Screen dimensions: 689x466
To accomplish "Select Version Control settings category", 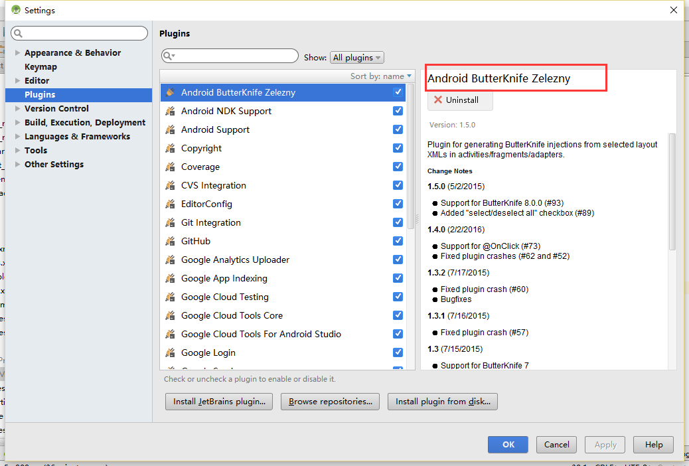I will pyautogui.click(x=56, y=109).
